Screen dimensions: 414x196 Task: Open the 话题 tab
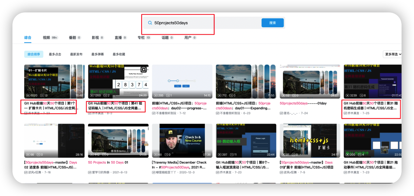tap(168, 38)
